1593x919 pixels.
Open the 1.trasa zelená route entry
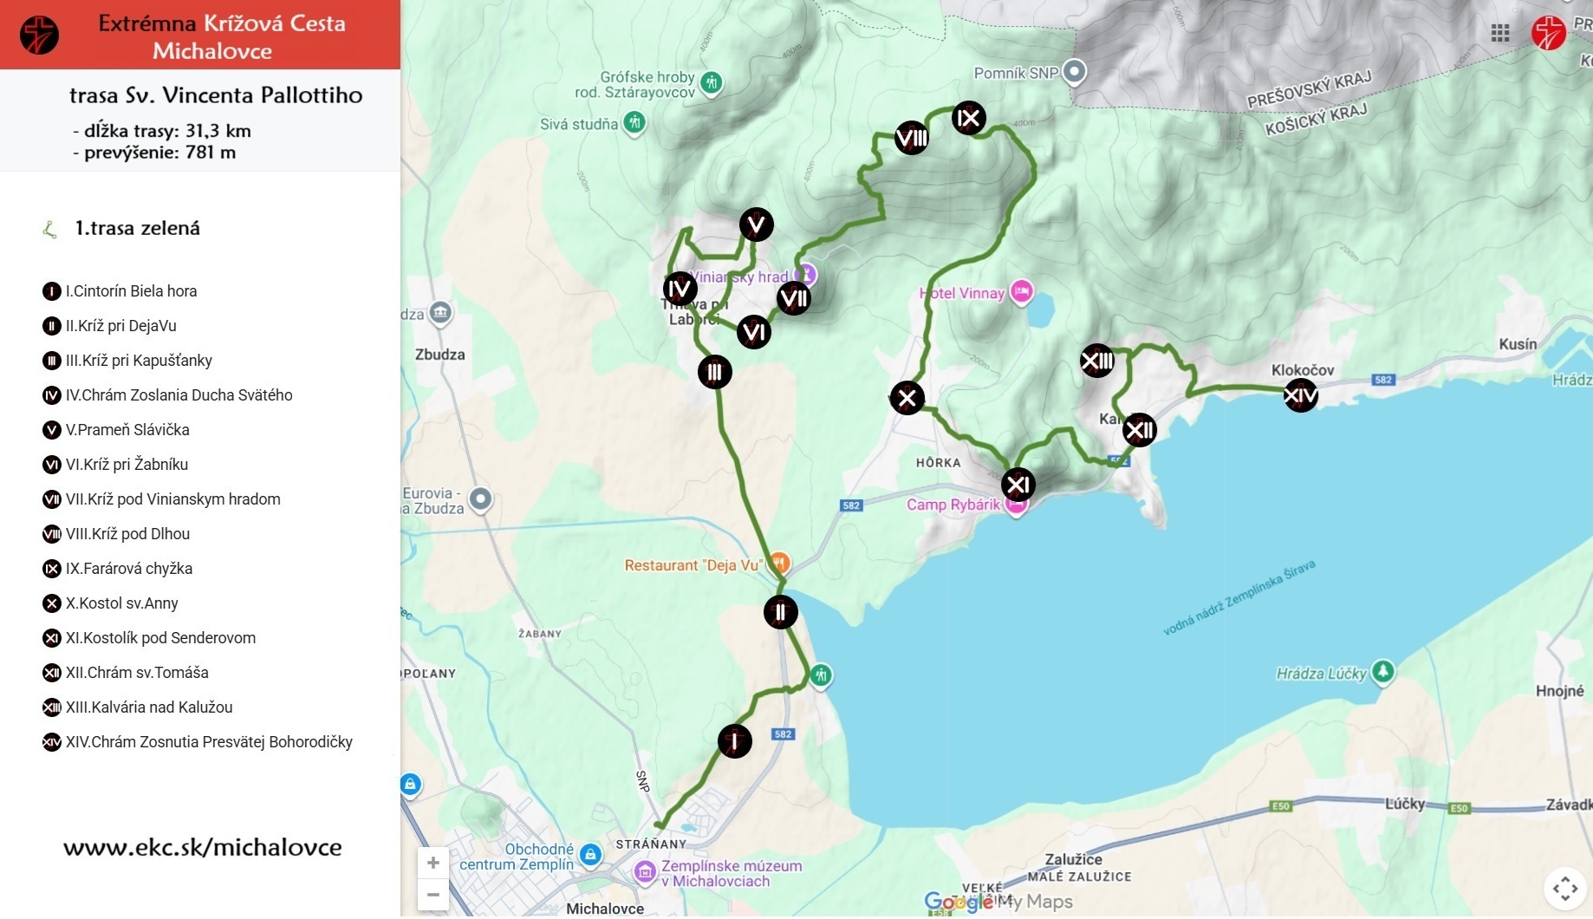click(x=137, y=228)
